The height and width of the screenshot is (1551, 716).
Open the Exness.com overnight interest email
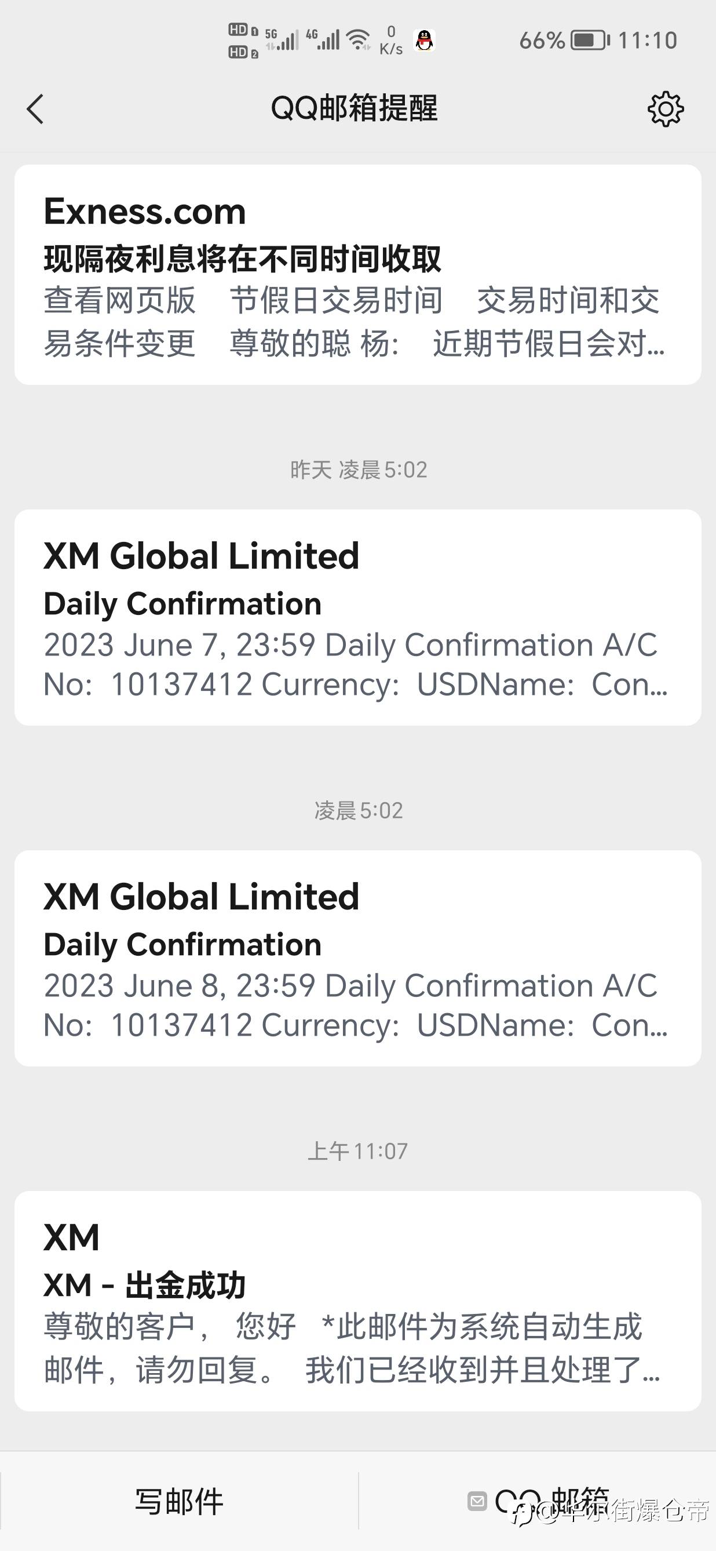[357, 275]
